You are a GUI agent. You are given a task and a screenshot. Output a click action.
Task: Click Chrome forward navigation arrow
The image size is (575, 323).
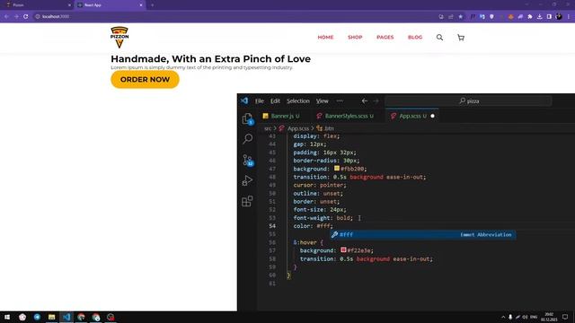[x=16, y=16]
